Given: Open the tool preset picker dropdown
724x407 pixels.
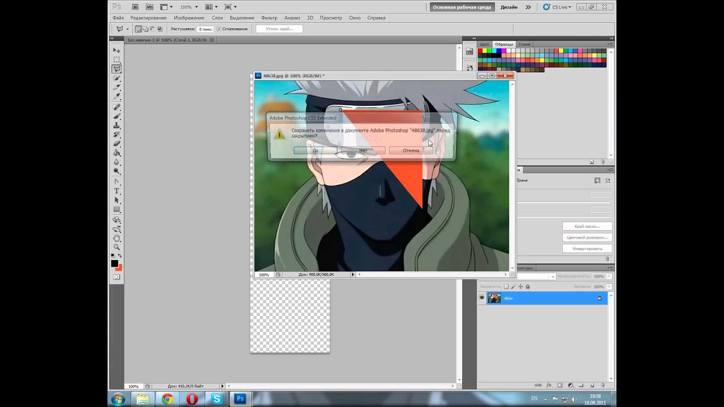Looking at the screenshot, I should pos(127,29).
